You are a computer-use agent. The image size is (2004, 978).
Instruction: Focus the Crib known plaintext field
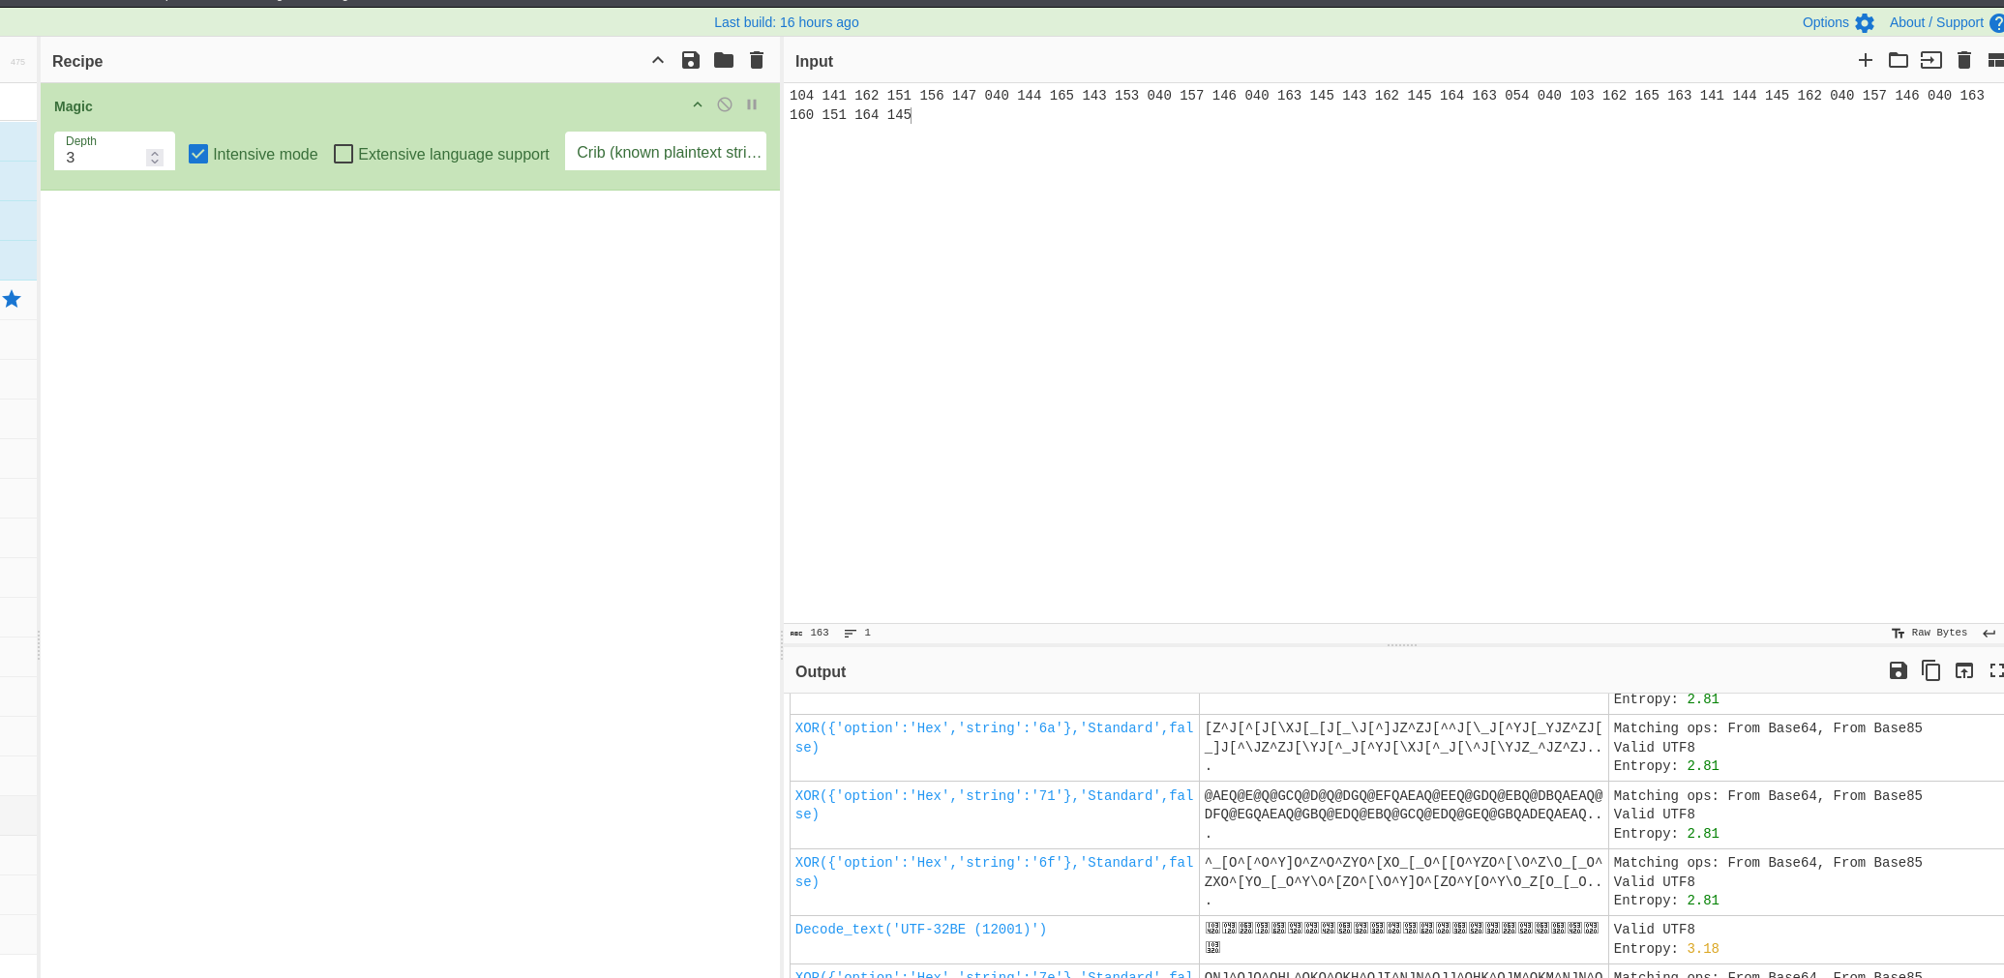coord(666,152)
